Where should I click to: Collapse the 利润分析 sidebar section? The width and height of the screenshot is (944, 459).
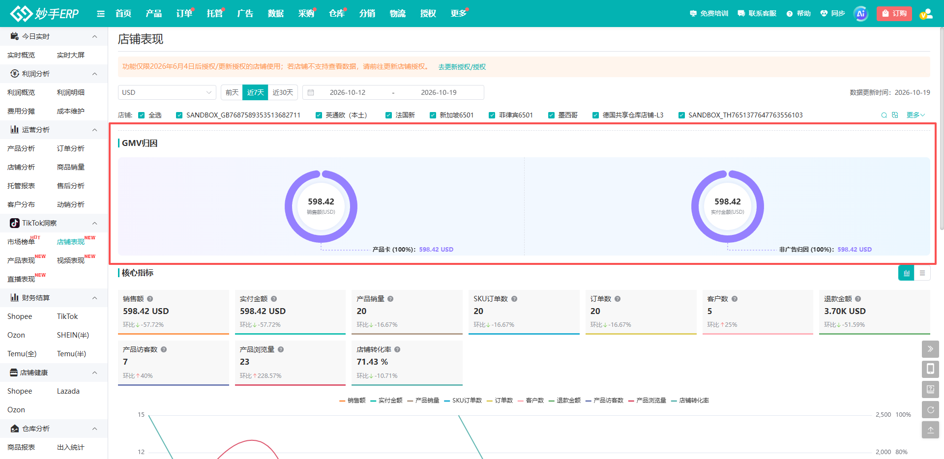94,74
